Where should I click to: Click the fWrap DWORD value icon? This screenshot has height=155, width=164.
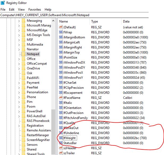(61, 32)
